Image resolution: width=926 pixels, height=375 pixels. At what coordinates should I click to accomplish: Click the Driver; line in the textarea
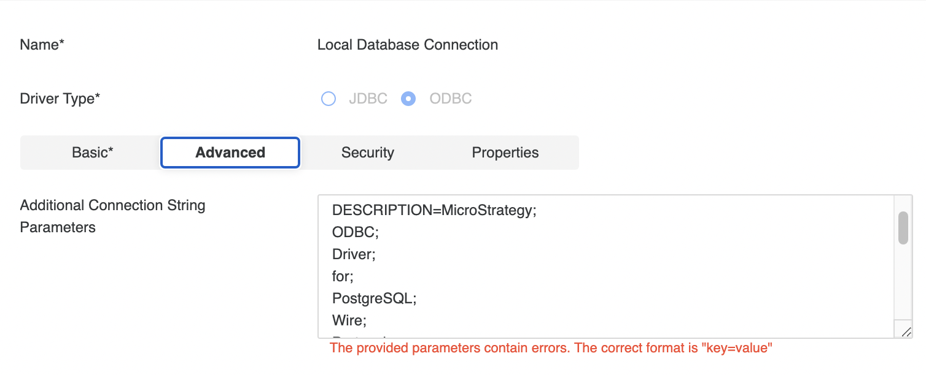(353, 254)
